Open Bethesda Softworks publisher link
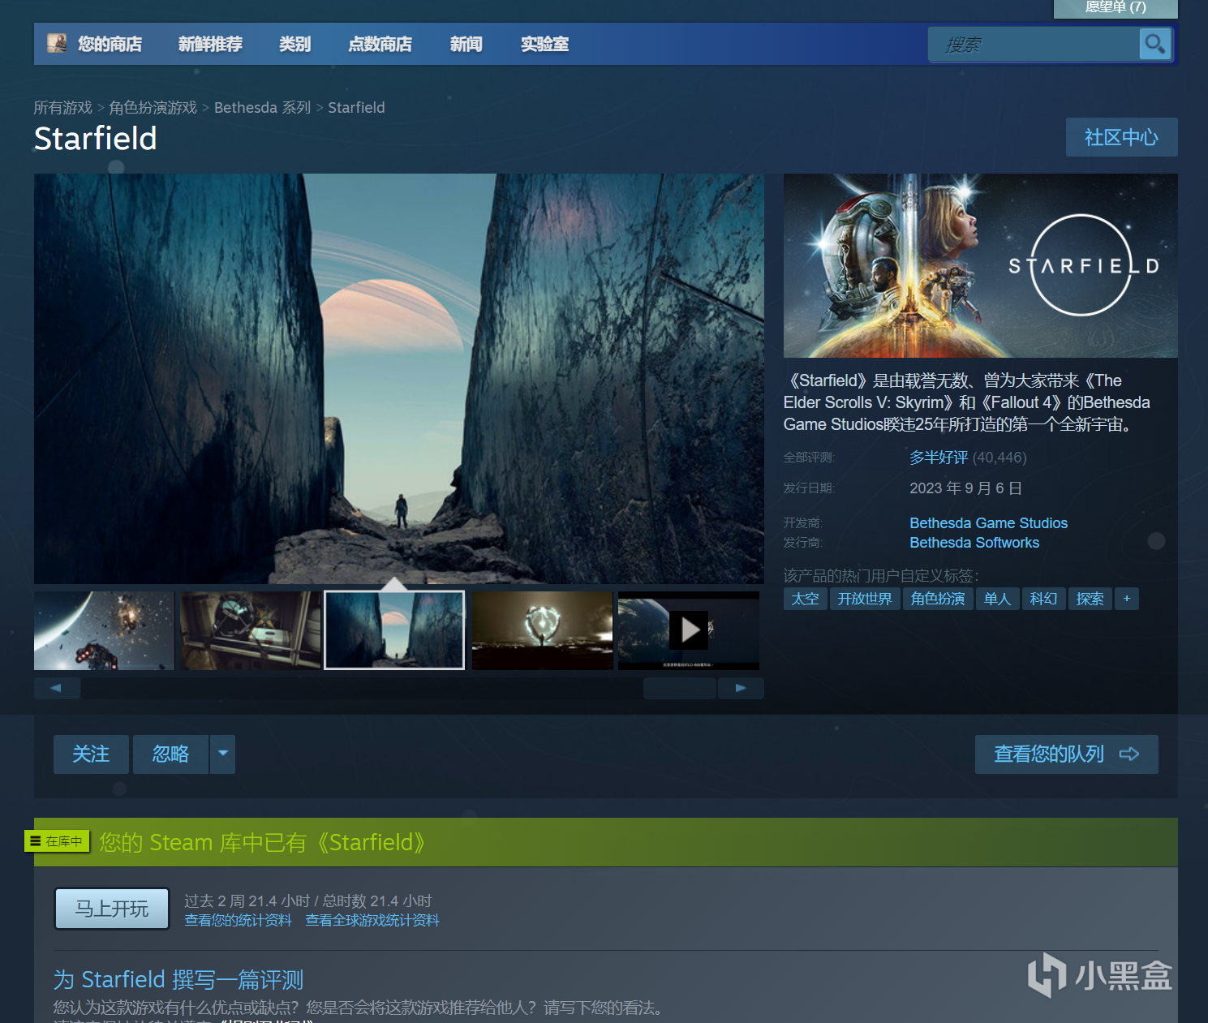Viewport: 1208px width, 1023px height. pos(974,543)
